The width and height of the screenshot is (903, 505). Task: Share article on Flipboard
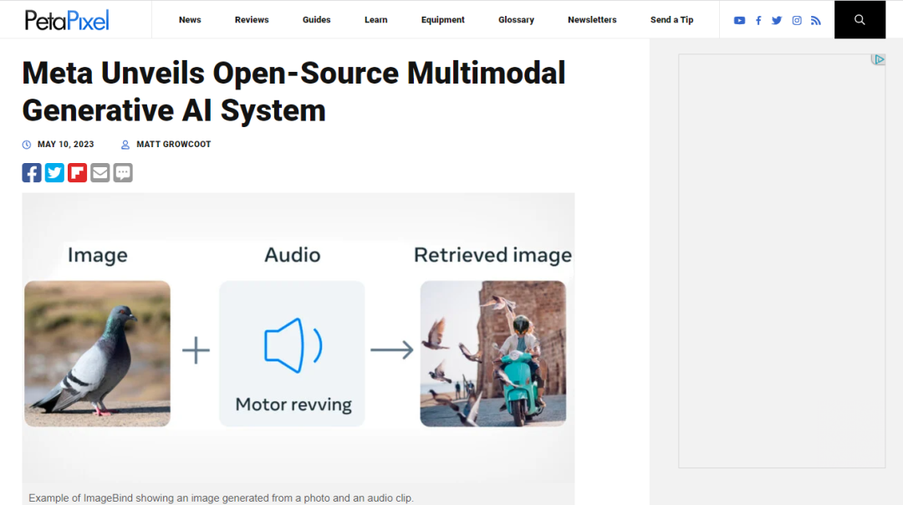point(77,173)
